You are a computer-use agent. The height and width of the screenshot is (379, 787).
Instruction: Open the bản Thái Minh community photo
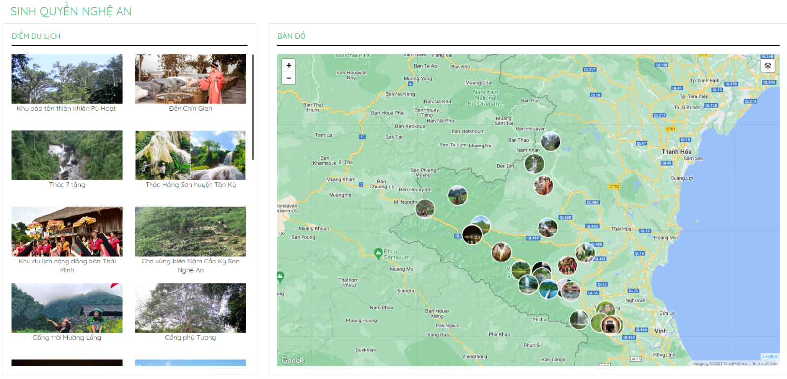[x=67, y=232]
